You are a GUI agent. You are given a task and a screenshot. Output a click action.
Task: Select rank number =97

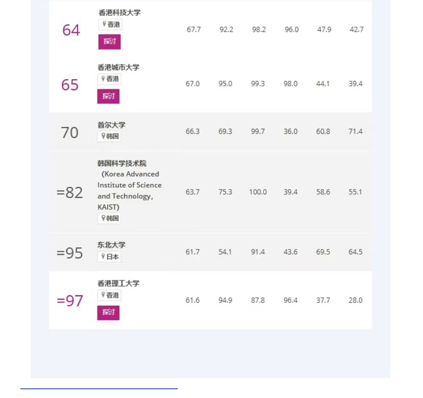pos(69,300)
